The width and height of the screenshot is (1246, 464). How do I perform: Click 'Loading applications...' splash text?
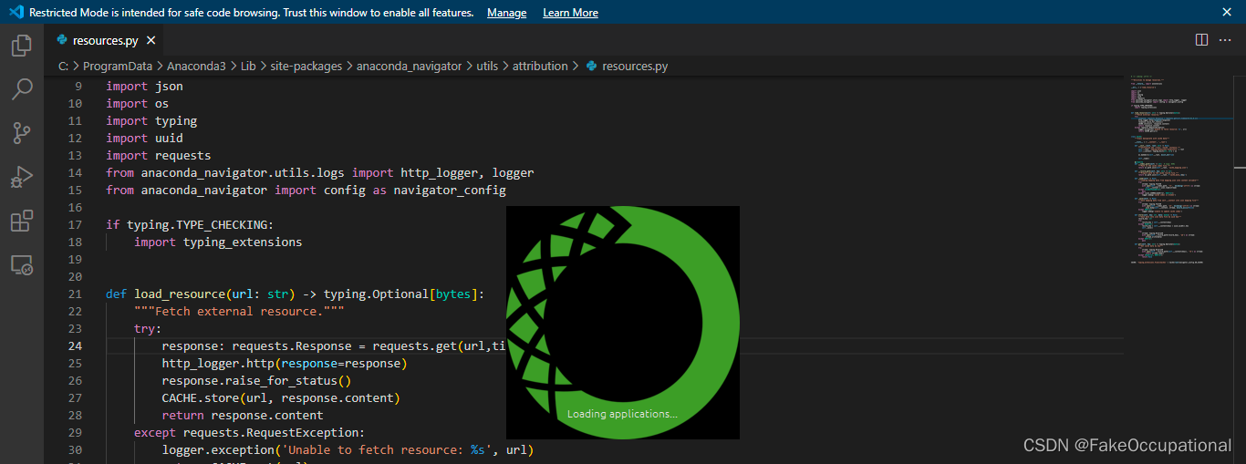tap(622, 414)
